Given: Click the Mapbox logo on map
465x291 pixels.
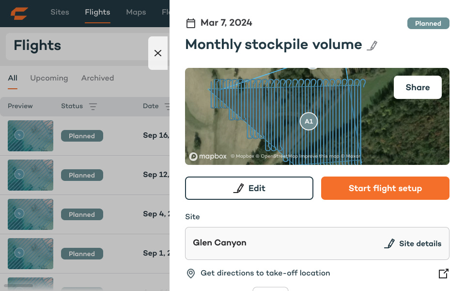Looking at the screenshot, I should tap(208, 156).
